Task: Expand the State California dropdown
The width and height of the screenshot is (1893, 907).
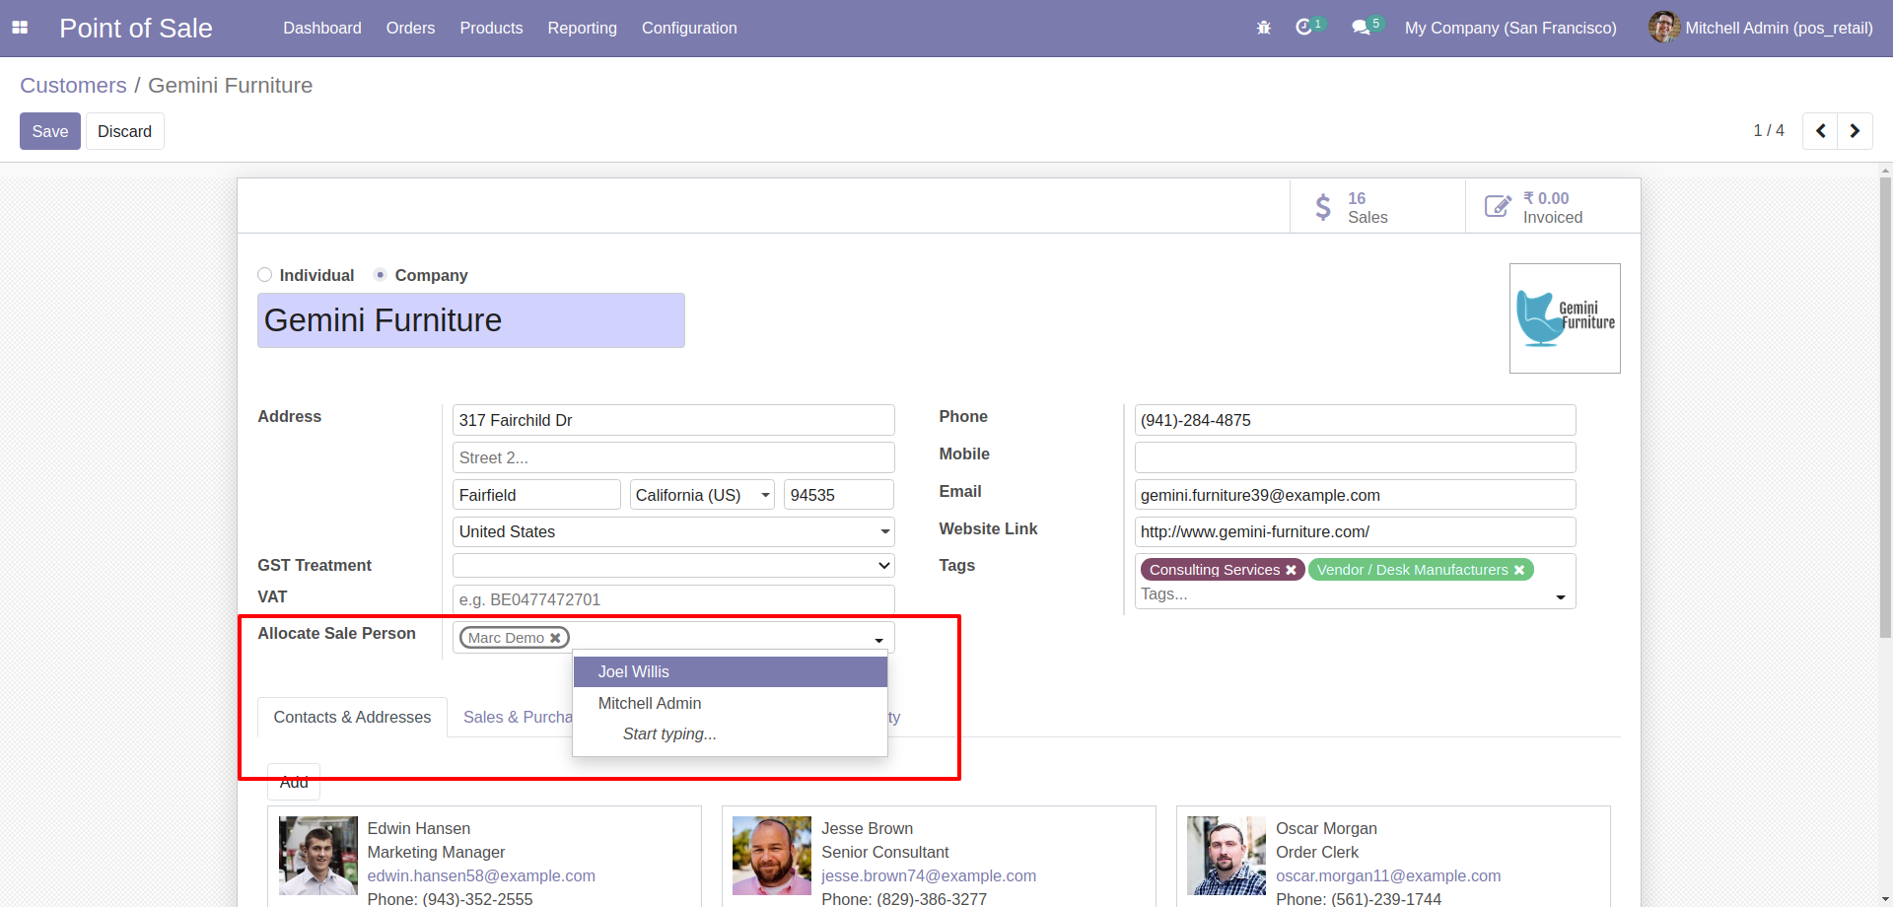Action: [x=766, y=495]
